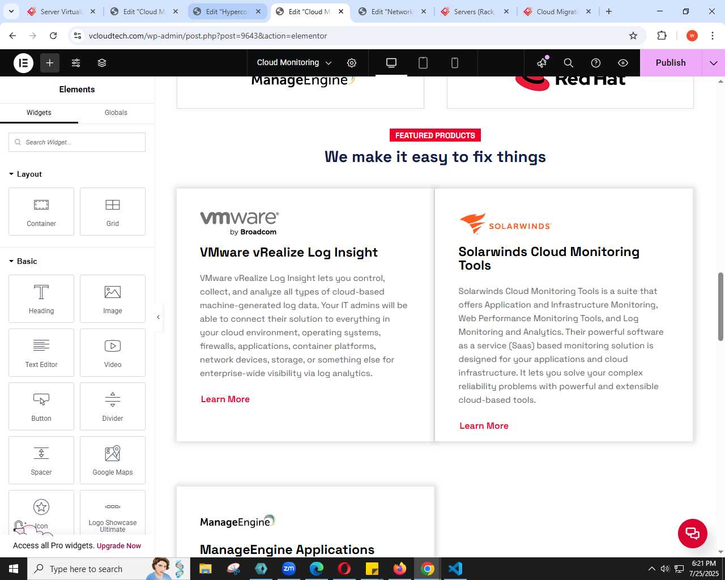
Task: Reload the page
Action: pos(53,36)
